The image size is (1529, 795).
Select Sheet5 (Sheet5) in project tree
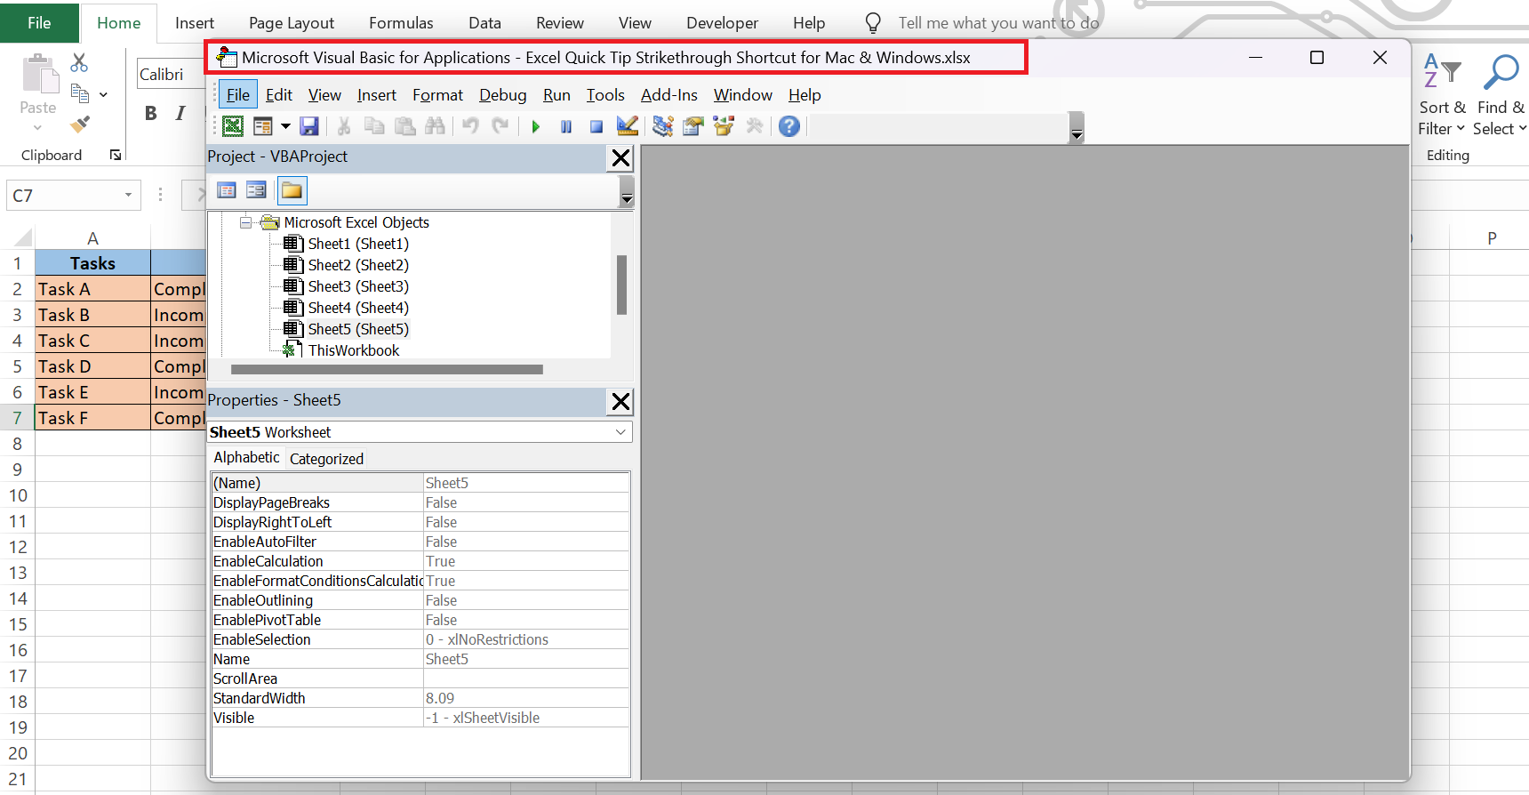click(358, 329)
